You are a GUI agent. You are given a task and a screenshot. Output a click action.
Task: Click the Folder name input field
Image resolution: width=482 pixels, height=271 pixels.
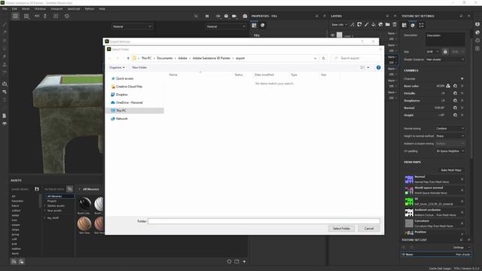coord(264,221)
